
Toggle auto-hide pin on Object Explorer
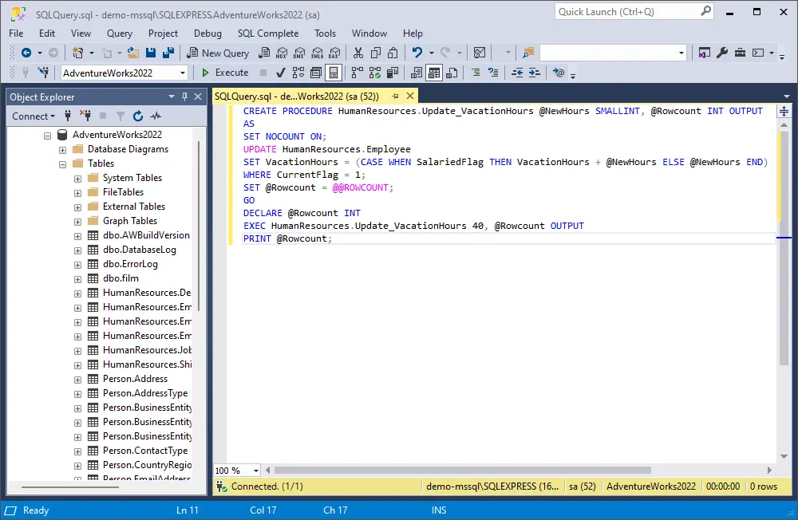tap(185, 97)
